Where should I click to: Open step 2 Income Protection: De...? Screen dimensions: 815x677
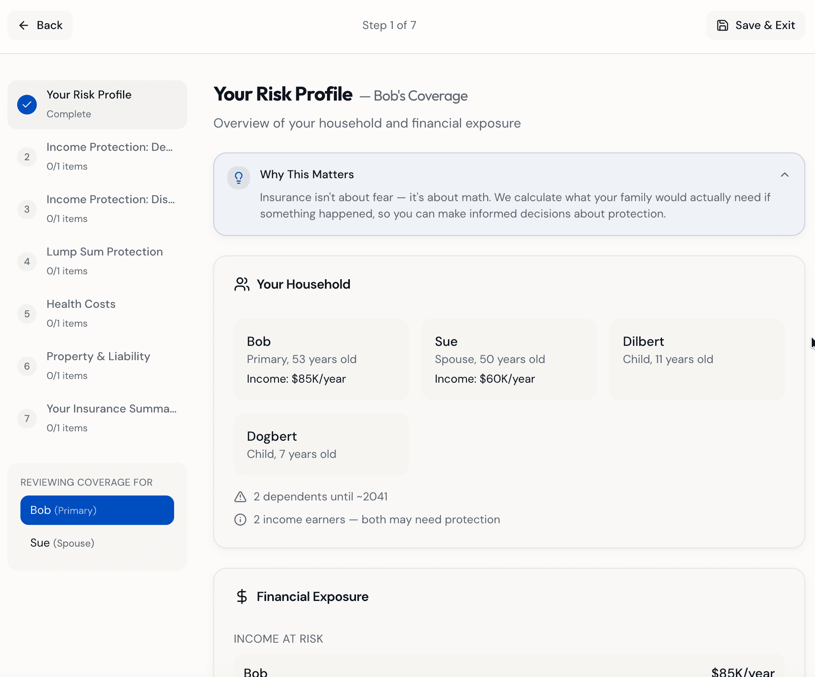[97, 157]
